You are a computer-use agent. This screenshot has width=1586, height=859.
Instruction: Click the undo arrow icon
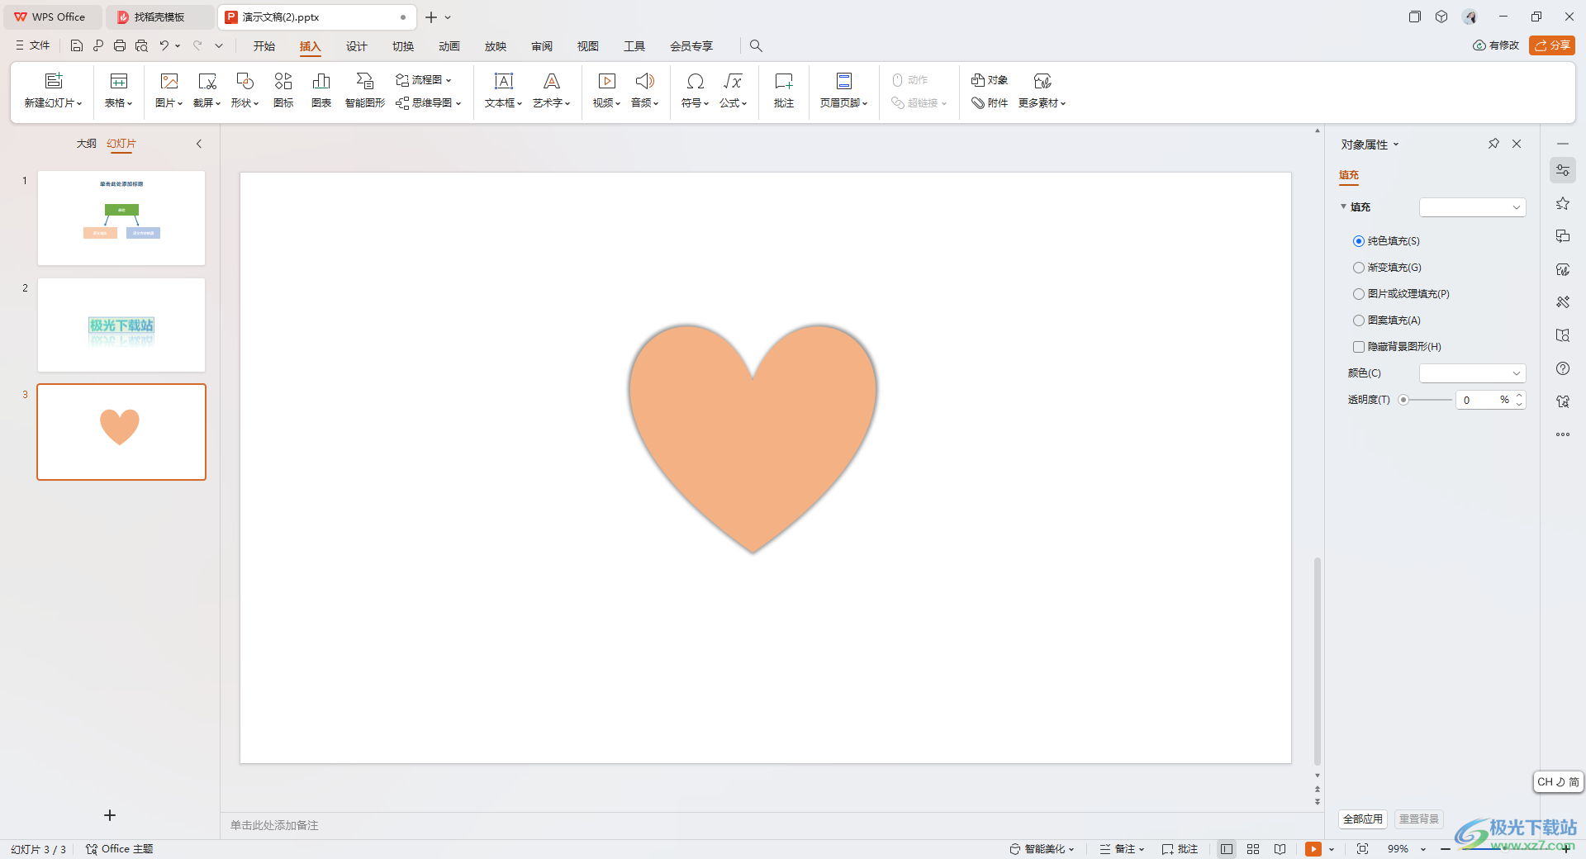click(164, 46)
